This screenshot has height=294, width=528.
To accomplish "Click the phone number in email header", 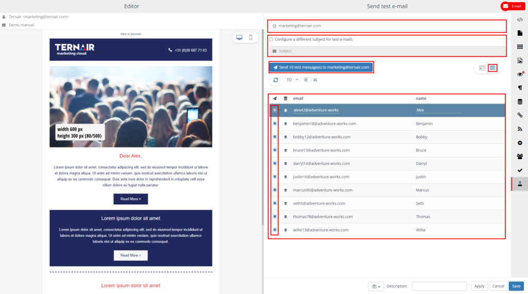I will [x=191, y=50].
